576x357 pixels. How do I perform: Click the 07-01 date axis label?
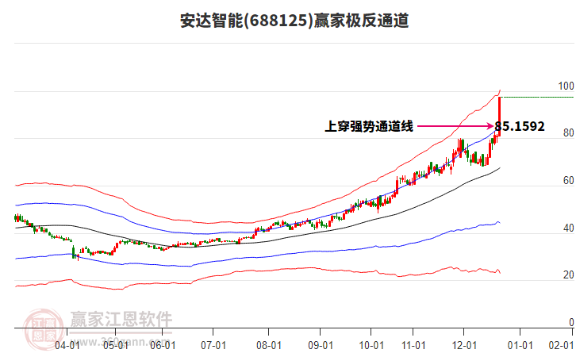click(x=213, y=345)
